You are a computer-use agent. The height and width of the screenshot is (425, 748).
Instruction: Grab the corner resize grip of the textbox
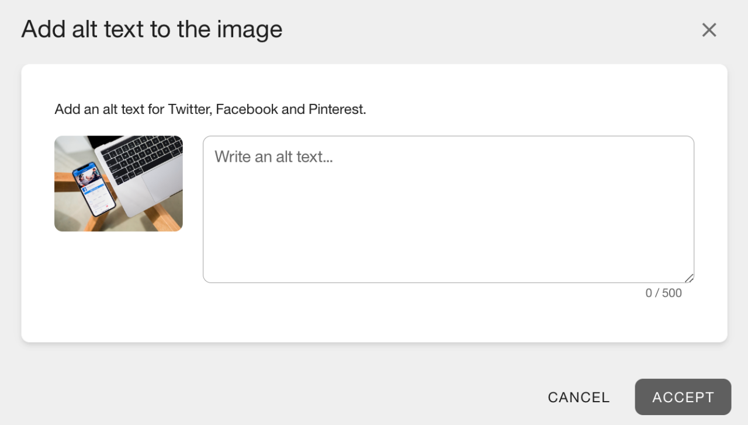pos(691,278)
